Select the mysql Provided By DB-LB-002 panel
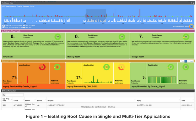The height and width of the screenshot is (121, 196). coord(98,76)
